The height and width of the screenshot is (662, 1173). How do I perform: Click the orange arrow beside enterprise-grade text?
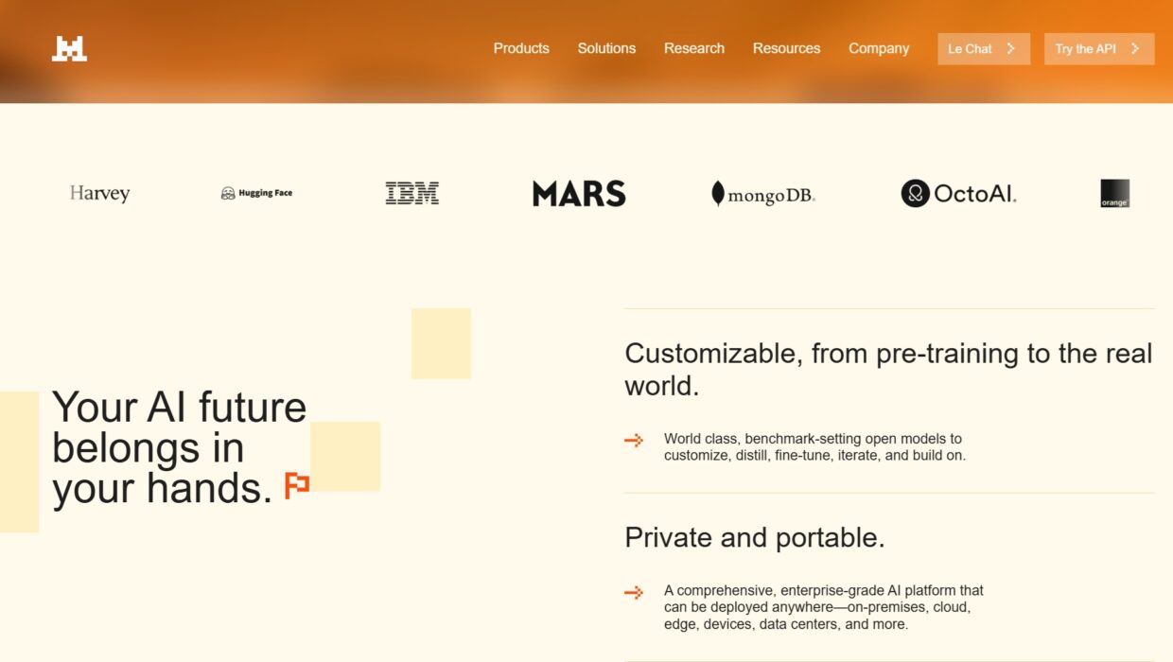(634, 592)
